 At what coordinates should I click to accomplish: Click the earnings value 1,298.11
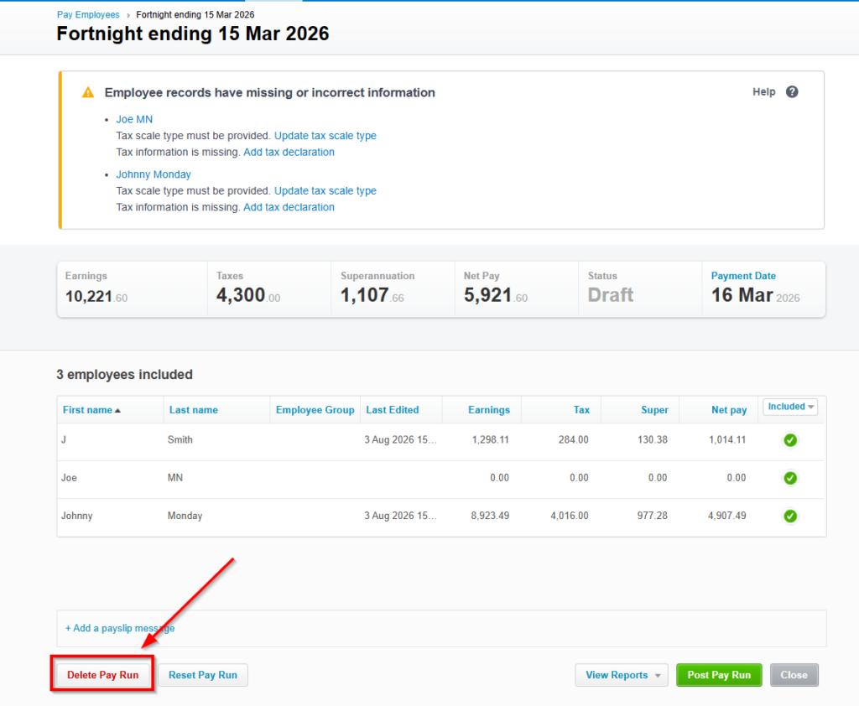click(x=490, y=440)
